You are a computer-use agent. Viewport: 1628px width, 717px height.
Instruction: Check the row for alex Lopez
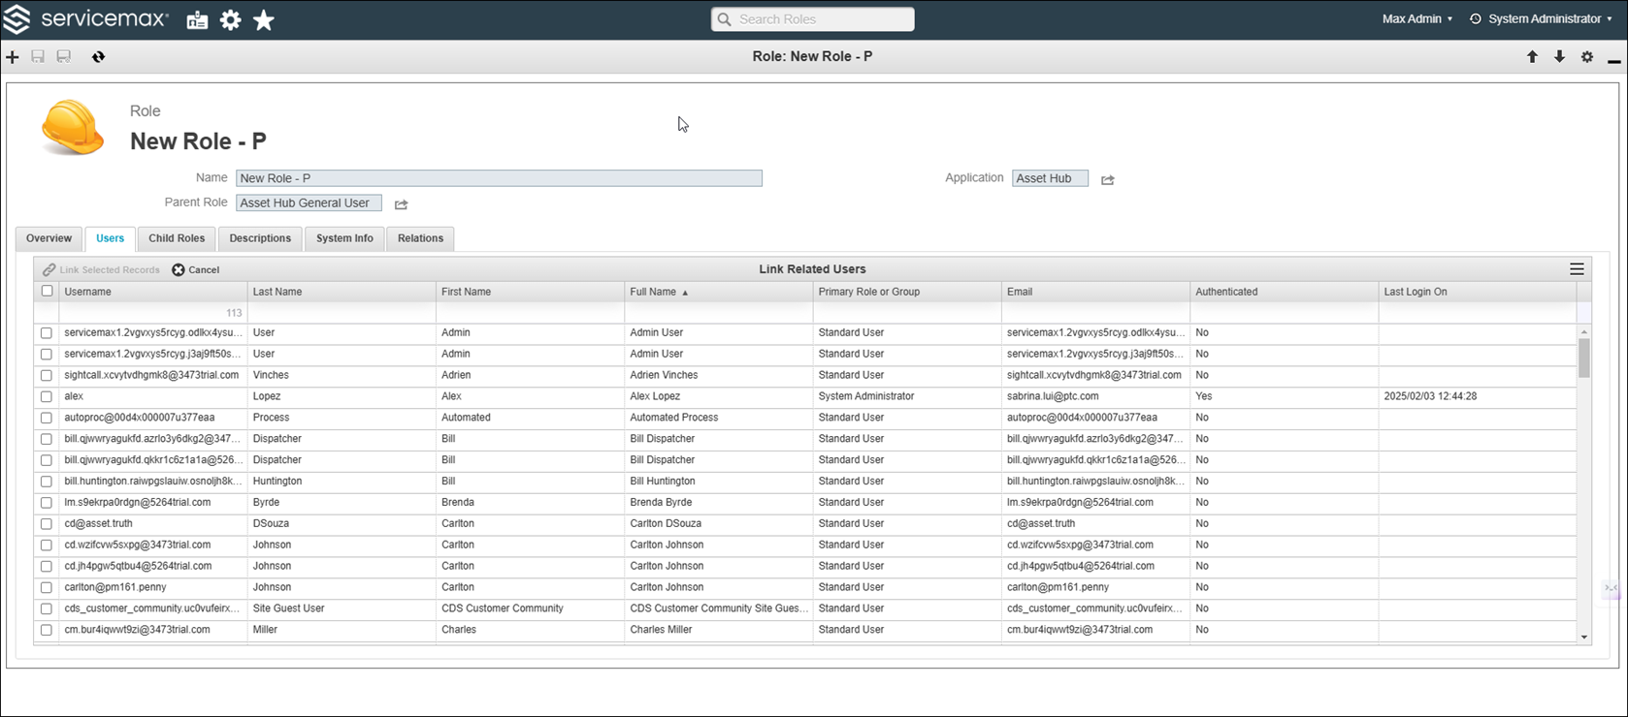[x=47, y=397]
